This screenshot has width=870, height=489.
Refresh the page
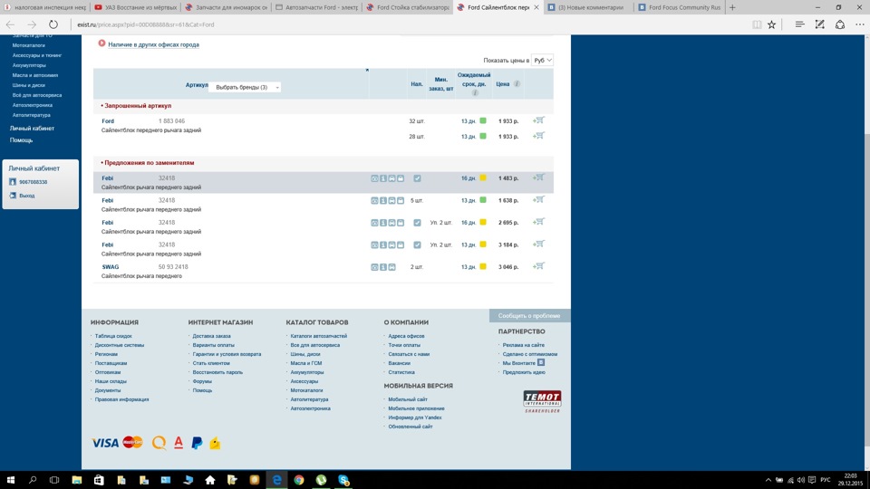click(53, 24)
